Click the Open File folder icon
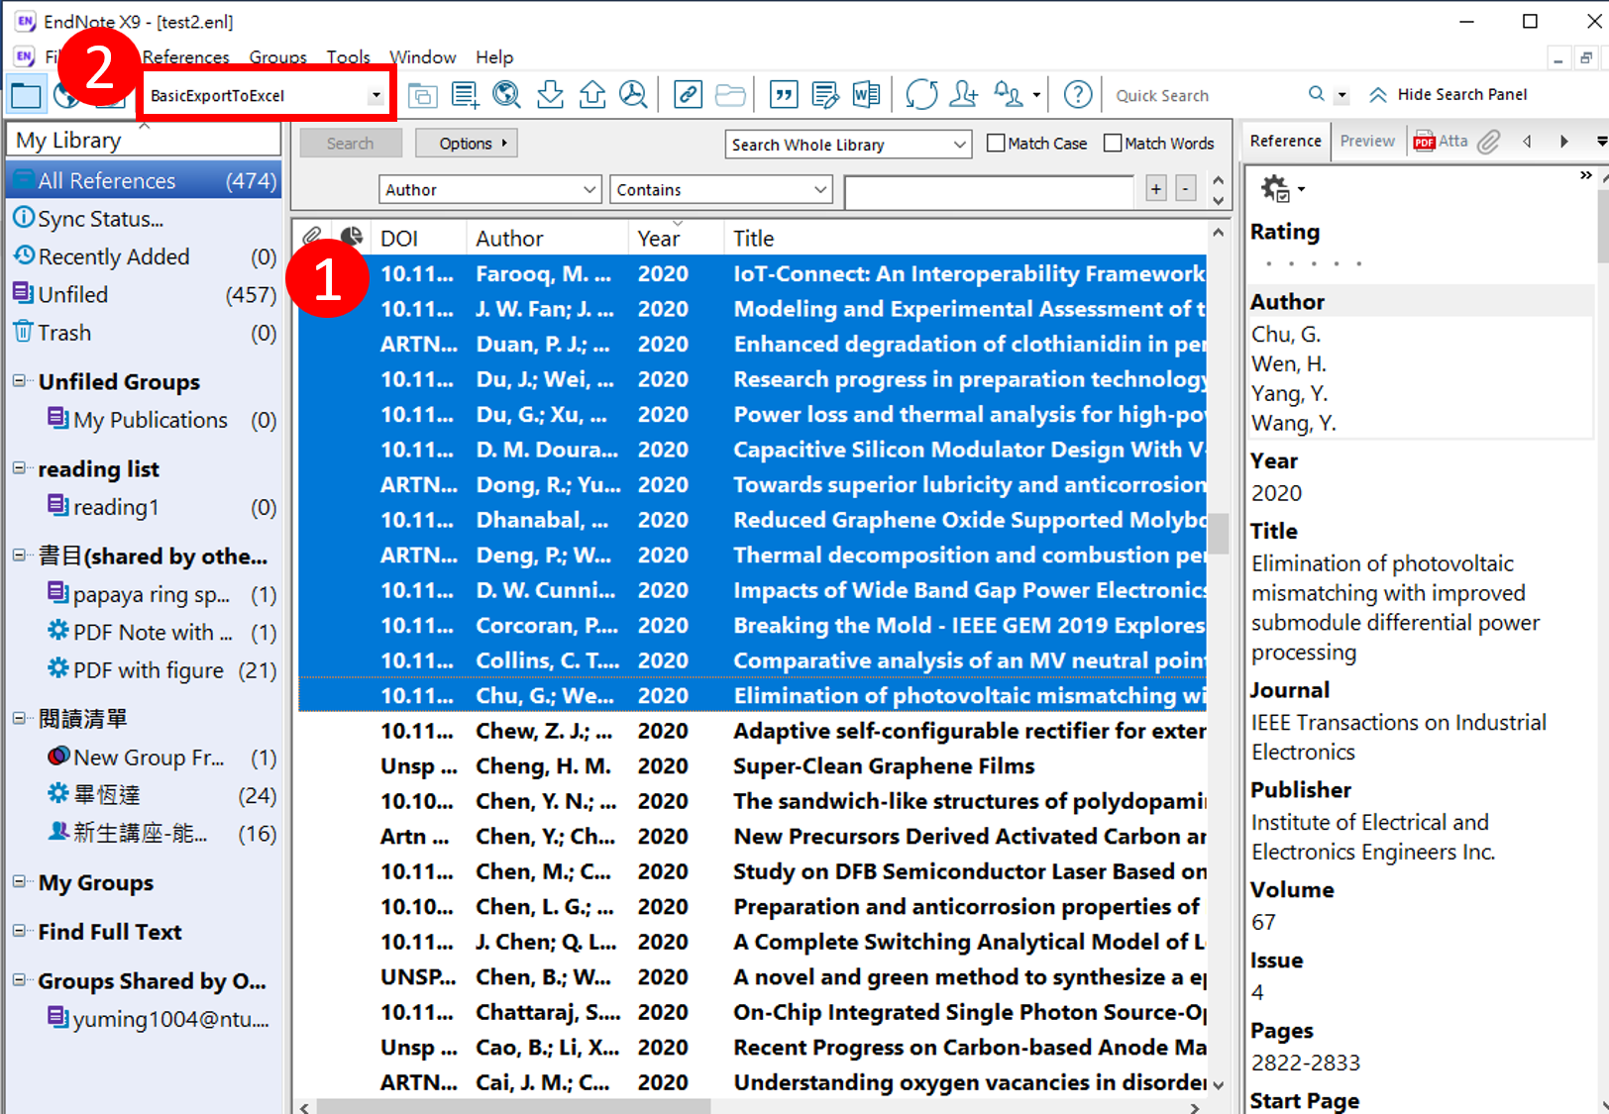 tap(730, 95)
